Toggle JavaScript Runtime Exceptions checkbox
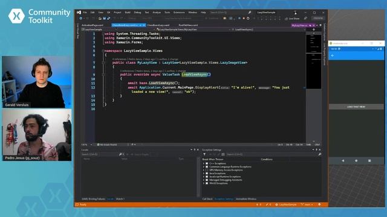Screen dimensions: 387x217 pyautogui.click(x=207, y=177)
